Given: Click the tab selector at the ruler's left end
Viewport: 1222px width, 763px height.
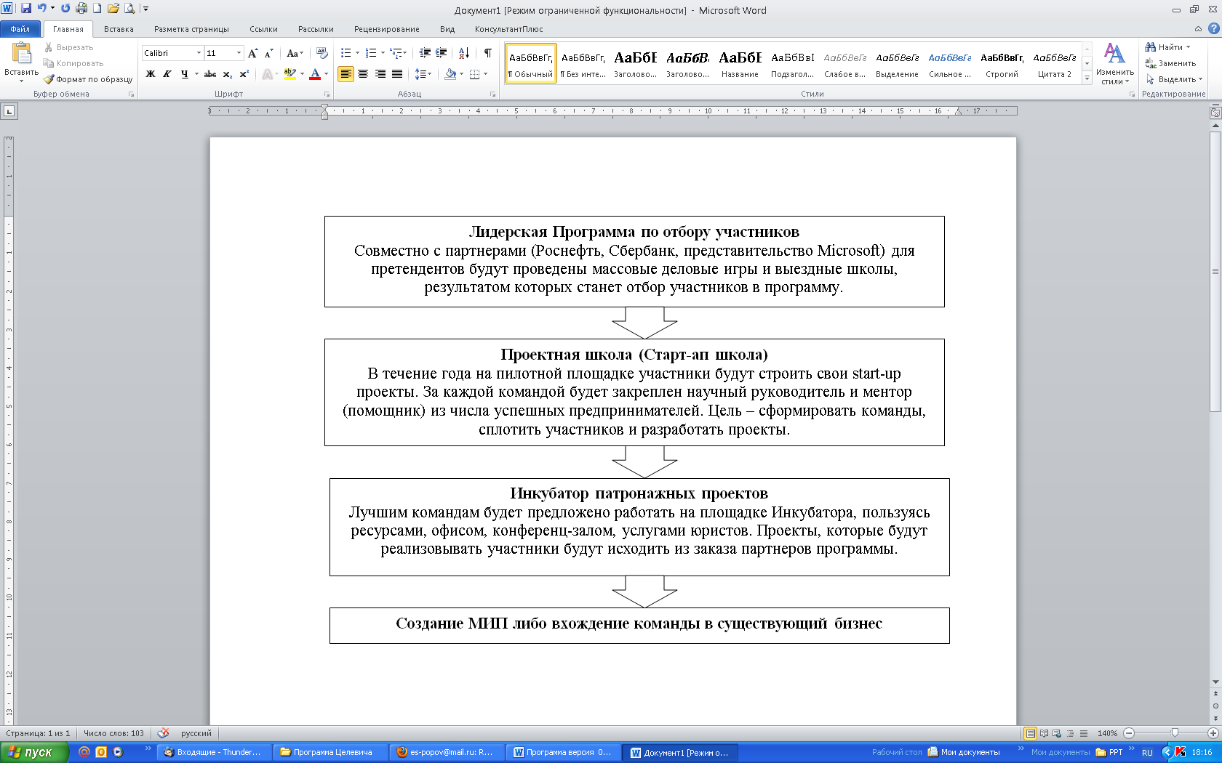Looking at the screenshot, I should (9, 111).
